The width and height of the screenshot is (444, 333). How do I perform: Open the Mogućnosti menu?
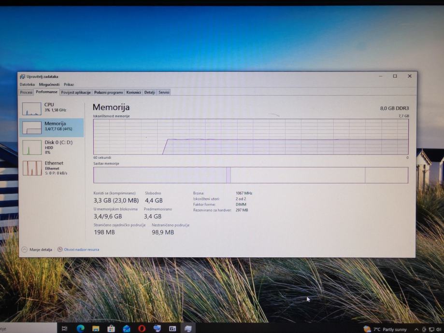49,84
